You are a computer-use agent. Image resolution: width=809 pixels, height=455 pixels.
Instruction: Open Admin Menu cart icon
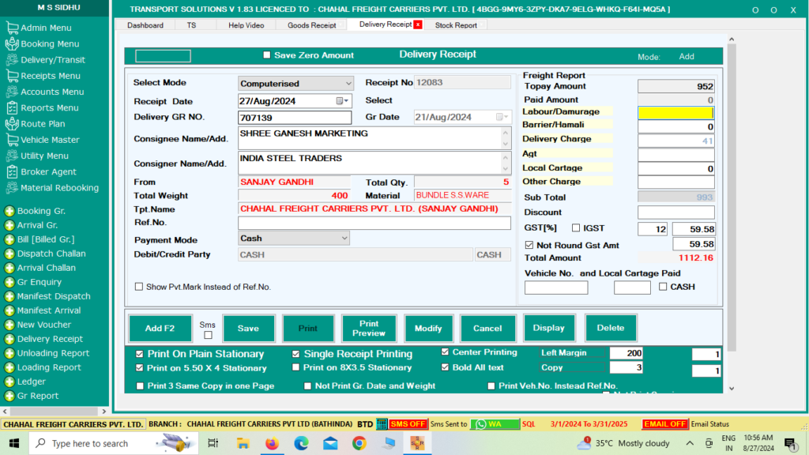[x=12, y=28]
